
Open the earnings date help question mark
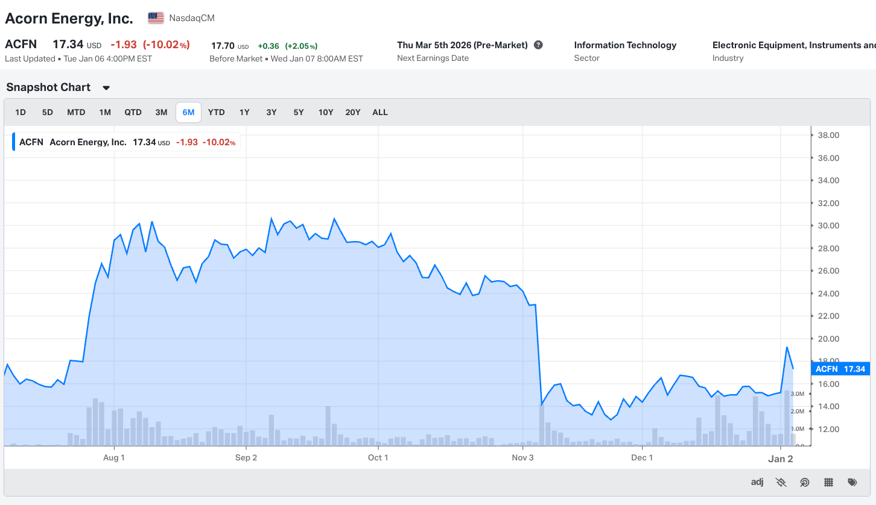(538, 45)
